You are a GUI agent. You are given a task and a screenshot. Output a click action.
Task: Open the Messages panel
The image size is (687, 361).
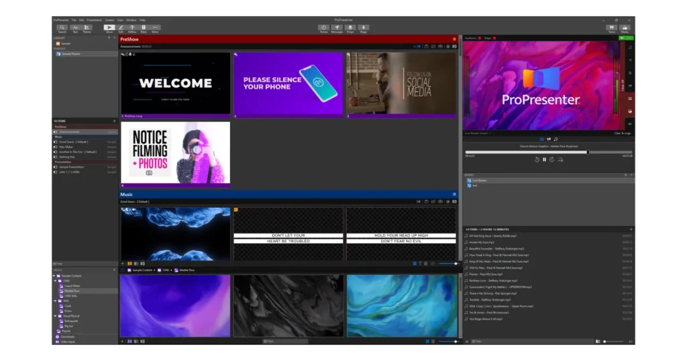pos(337,28)
